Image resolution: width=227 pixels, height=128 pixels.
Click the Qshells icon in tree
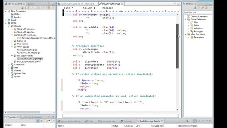[12, 76]
